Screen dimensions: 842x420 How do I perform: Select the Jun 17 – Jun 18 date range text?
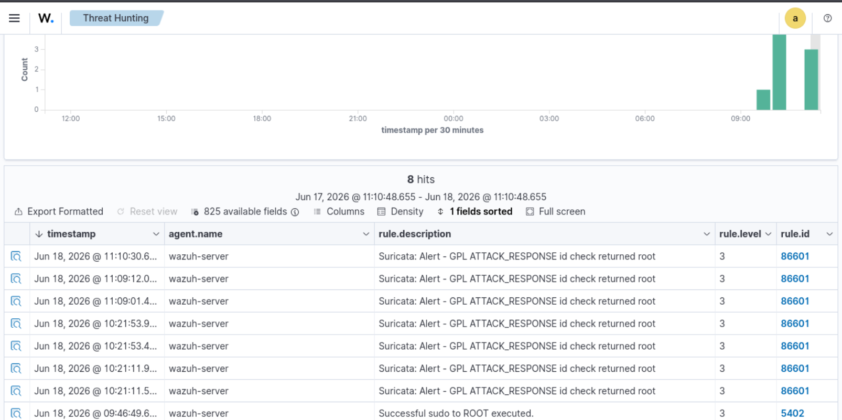click(421, 197)
